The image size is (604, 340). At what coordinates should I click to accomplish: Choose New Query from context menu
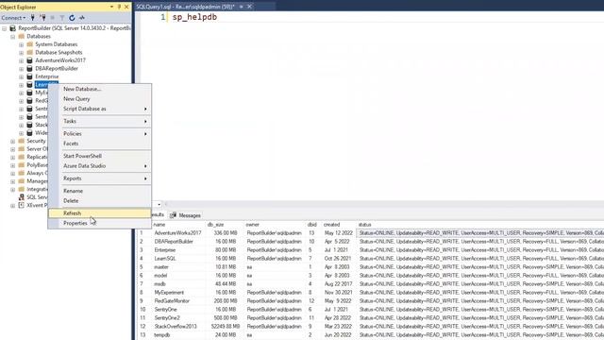click(x=100, y=99)
